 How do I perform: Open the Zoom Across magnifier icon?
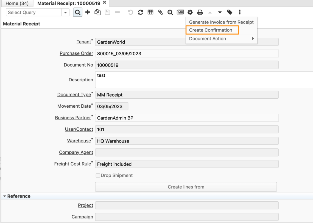coord(170,12)
